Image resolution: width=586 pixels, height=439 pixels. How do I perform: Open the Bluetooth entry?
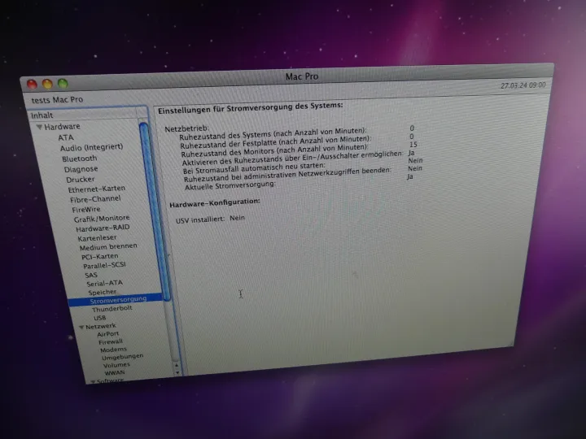pyautogui.click(x=80, y=159)
